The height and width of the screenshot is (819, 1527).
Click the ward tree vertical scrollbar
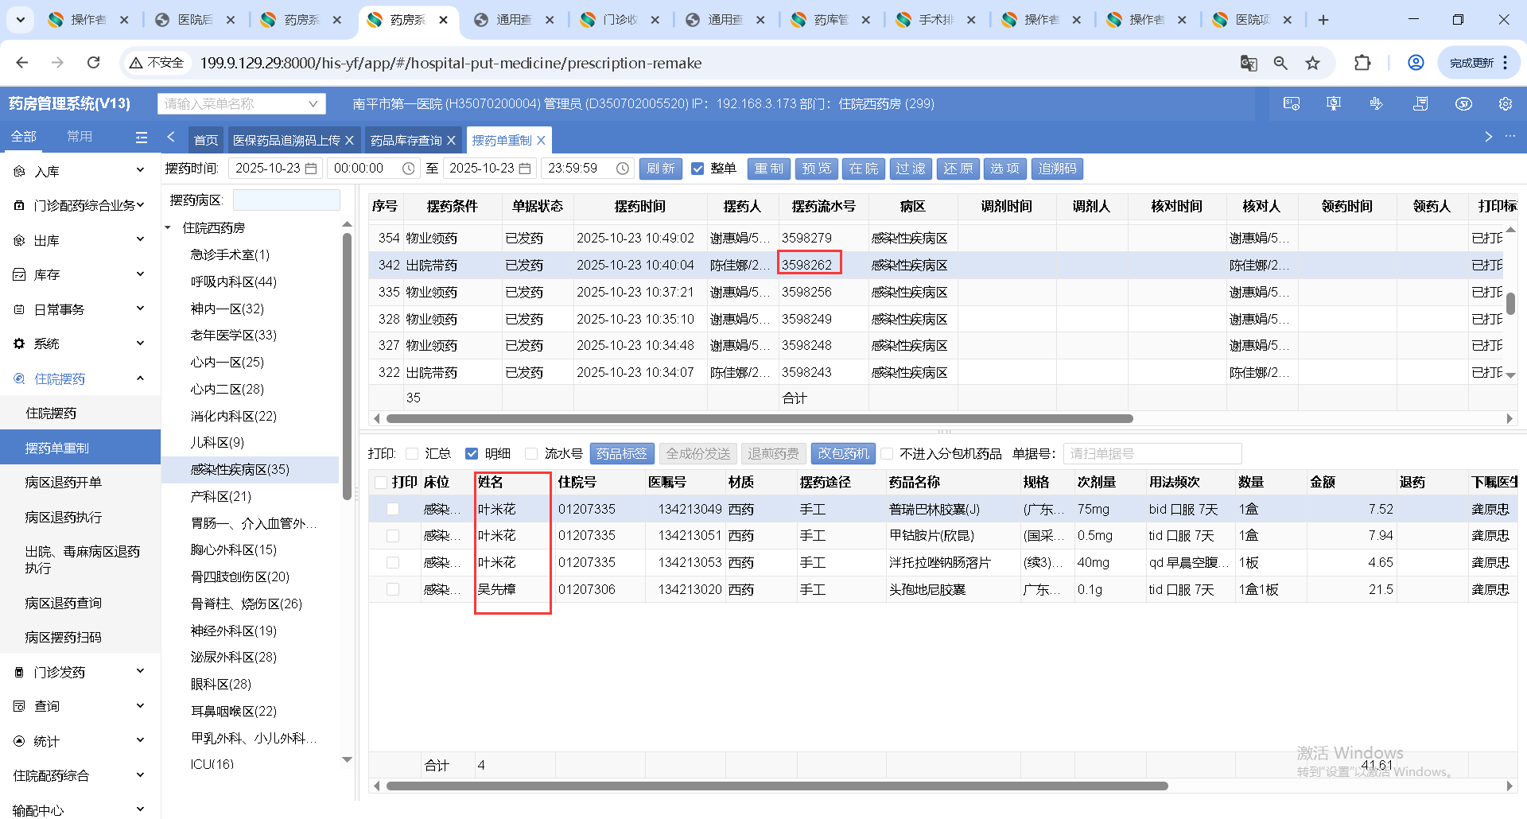pyautogui.click(x=347, y=366)
